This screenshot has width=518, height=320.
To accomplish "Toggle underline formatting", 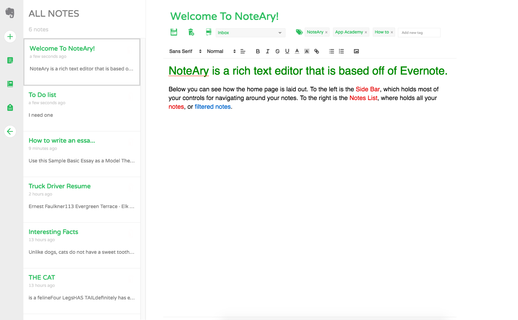I will 287,51.
